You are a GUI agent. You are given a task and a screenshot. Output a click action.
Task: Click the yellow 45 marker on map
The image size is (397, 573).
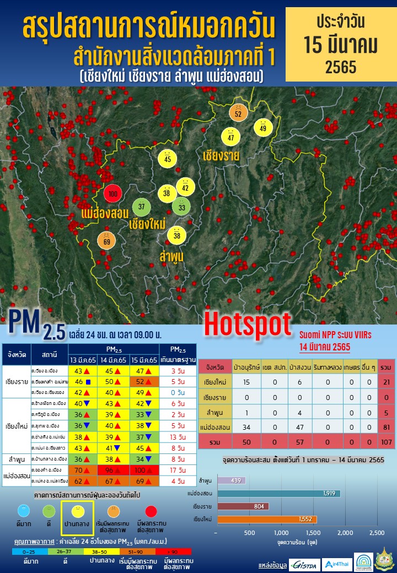[x=168, y=159]
